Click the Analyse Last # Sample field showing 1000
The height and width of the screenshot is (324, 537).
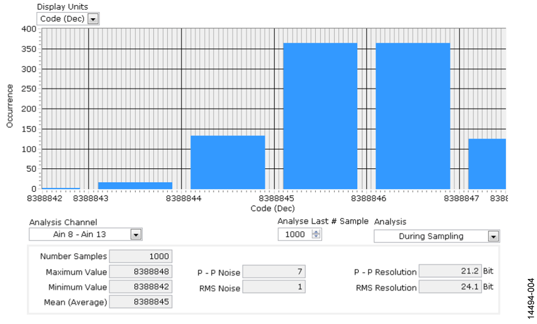coord(299,234)
